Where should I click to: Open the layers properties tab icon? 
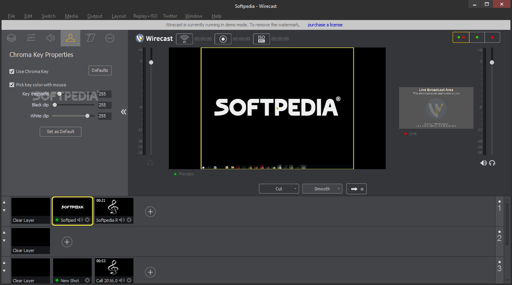tap(11, 38)
